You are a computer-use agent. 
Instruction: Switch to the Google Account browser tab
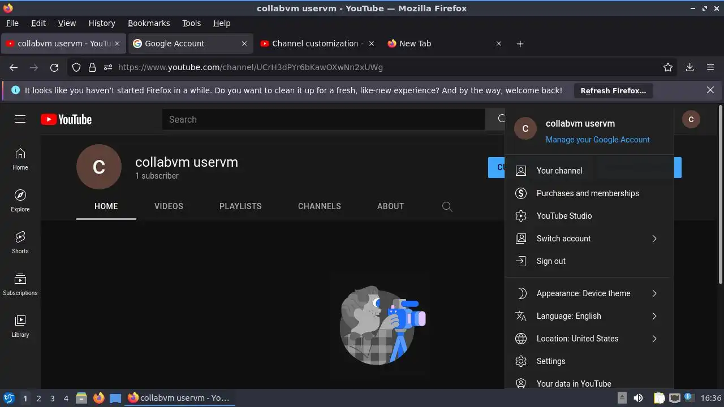(190, 44)
